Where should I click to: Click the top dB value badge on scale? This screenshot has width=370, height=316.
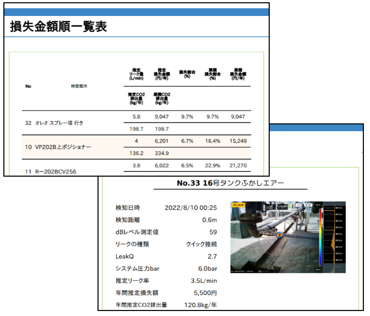[x=318, y=205]
